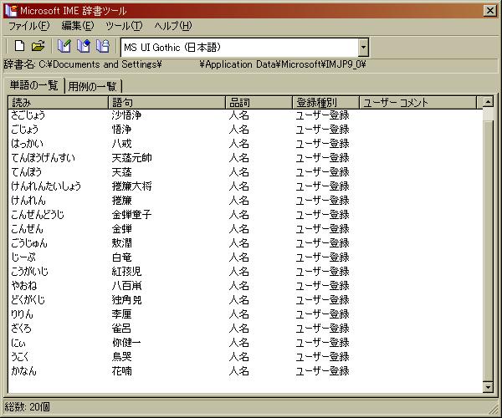Click the MS UI Gothic (日本語) font field
The height and width of the screenshot is (418, 502).
coord(239,48)
